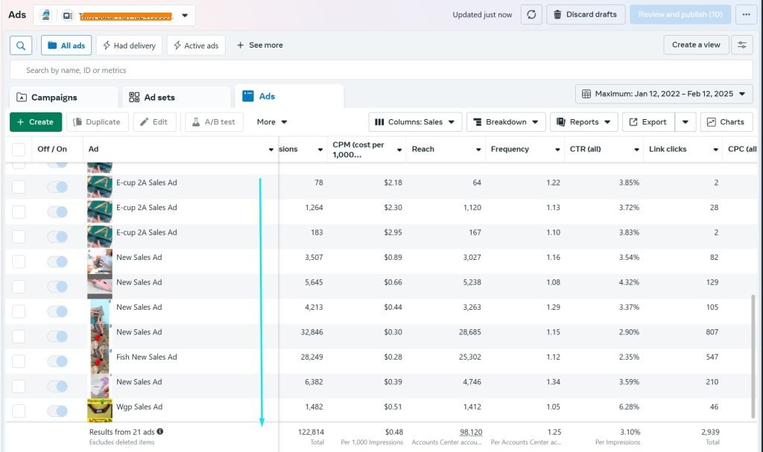Click the search magnifier icon
The height and width of the screenshot is (452, 763).
pos(21,45)
